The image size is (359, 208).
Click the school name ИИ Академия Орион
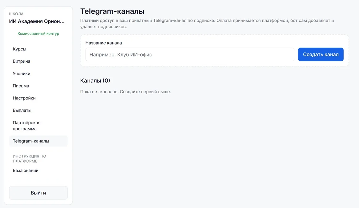(x=37, y=21)
